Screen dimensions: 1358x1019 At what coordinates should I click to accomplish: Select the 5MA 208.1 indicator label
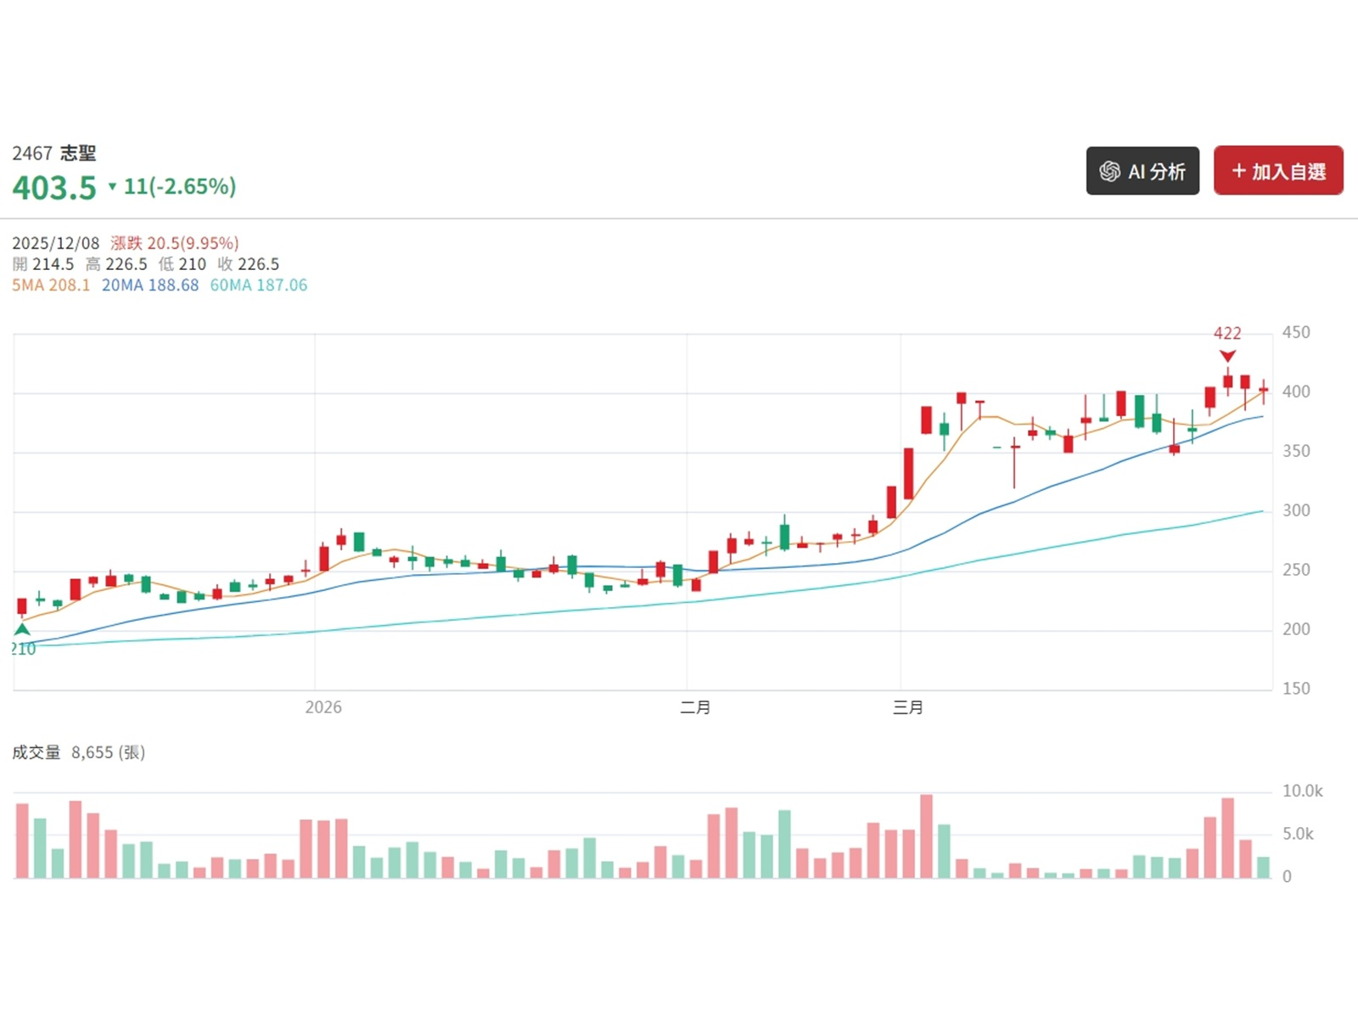pos(51,285)
